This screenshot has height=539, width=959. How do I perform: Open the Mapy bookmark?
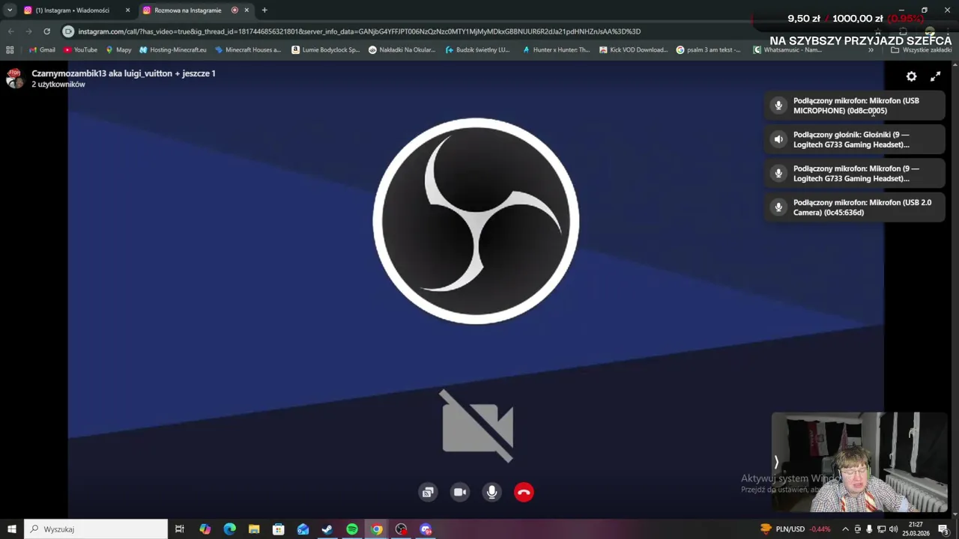point(118,50)
